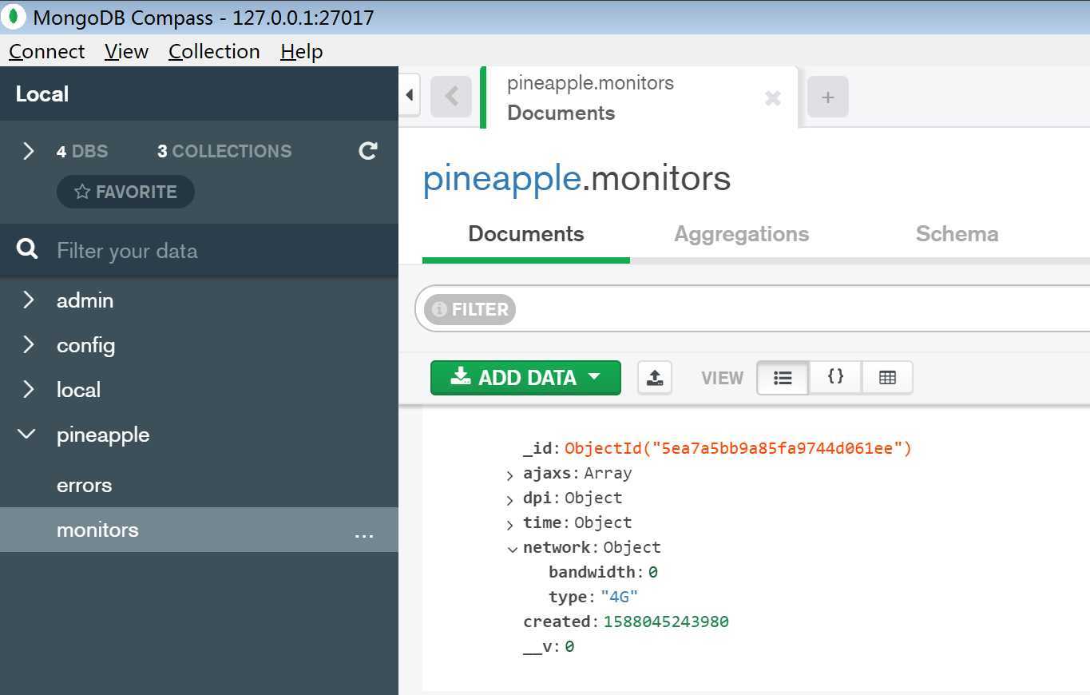The image size is (1090, 695).
Task: Switch to JSON view
Action: (835, 377)
